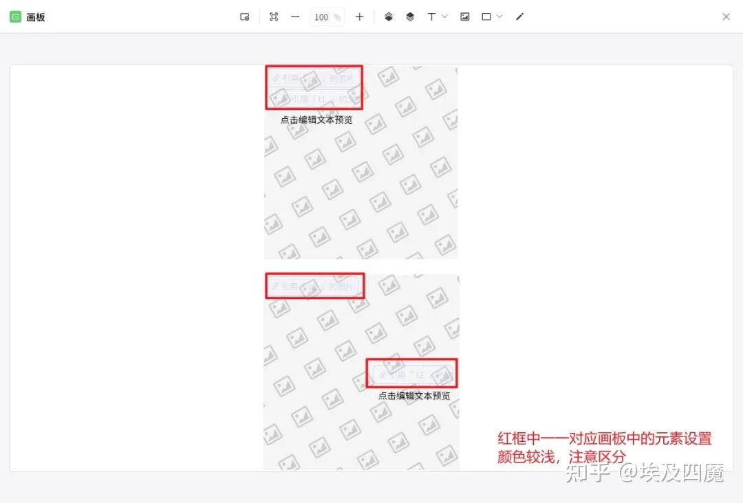Viewport: 743px width, 503px height.
Task: Expand the Text tool dropdown arrow
Action: pos(445,16)
